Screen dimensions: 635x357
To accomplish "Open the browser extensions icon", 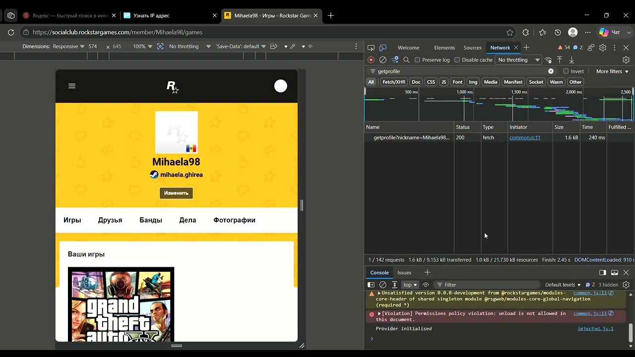I will (x=525, y=32).
